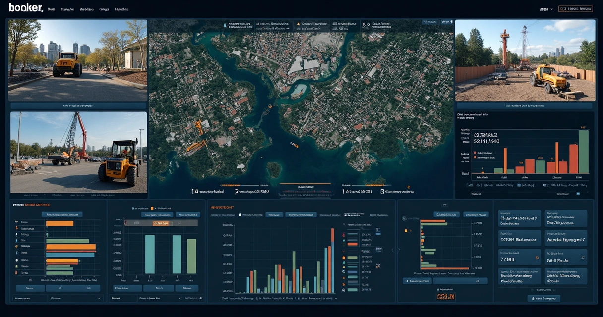
Task: Click the orange text label below the orange-green chart
Action: point(446,296)
